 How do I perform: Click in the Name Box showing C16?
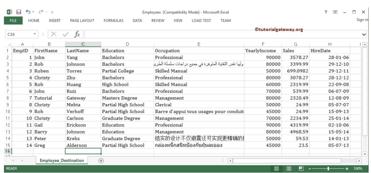19,34
